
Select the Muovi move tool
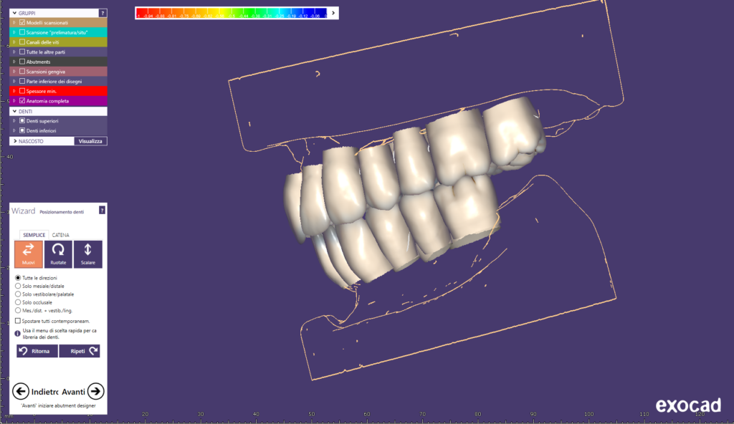[29, 254]
